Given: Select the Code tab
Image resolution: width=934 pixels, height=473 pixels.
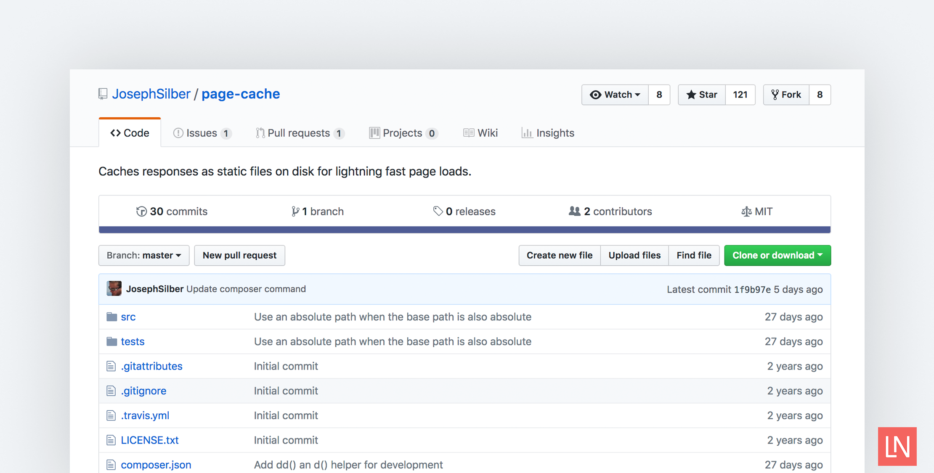Looking at the screenshot, I should 130,132.
